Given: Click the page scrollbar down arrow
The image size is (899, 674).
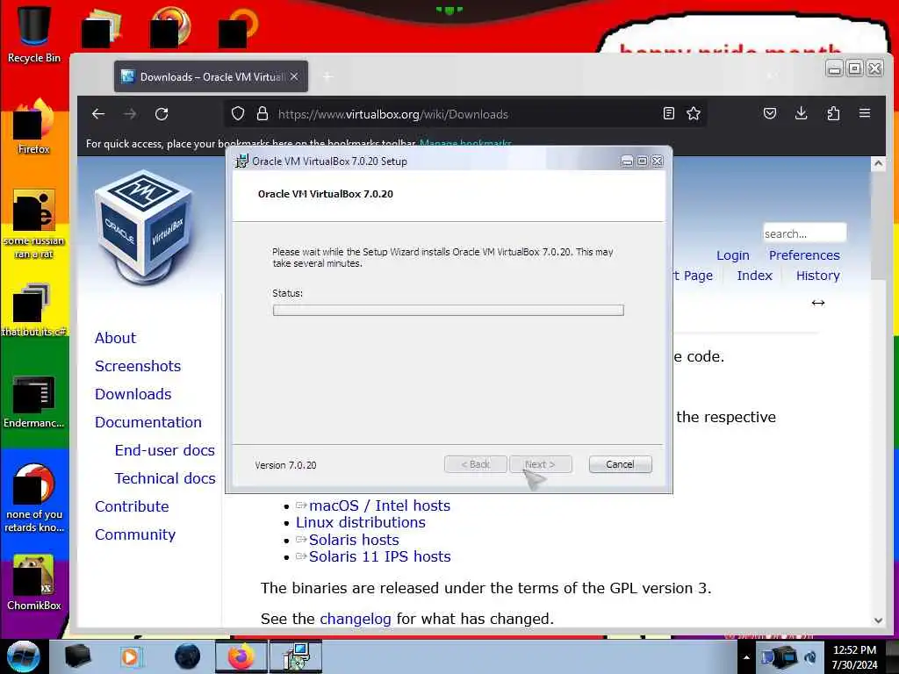Looking at the screenshot, I should point(878,620).
